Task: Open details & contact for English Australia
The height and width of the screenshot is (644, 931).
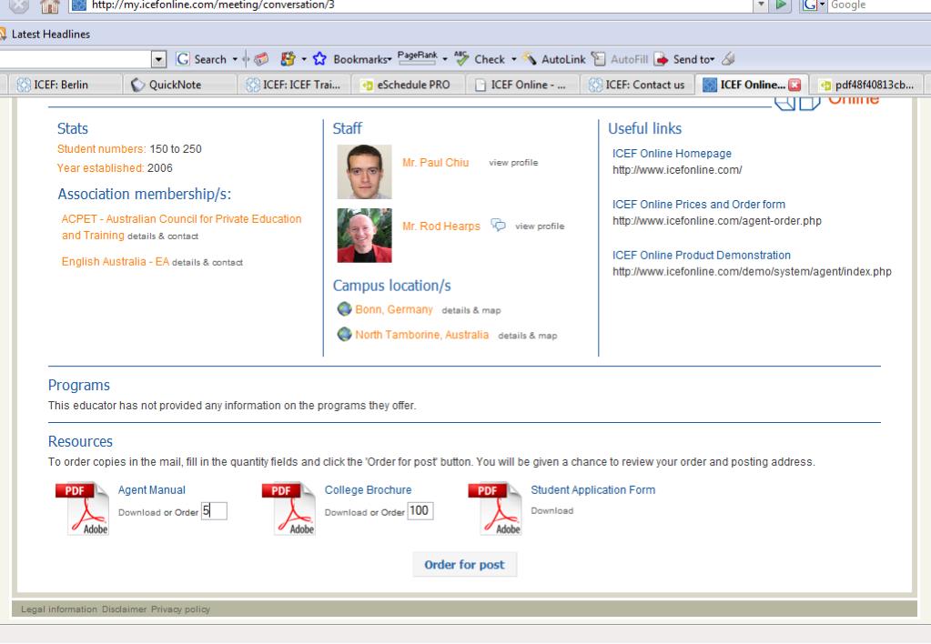Action: tap(207, 262)
